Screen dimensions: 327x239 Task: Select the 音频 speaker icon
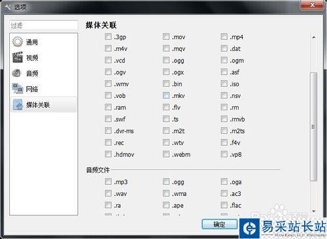(x=17, y=73)
